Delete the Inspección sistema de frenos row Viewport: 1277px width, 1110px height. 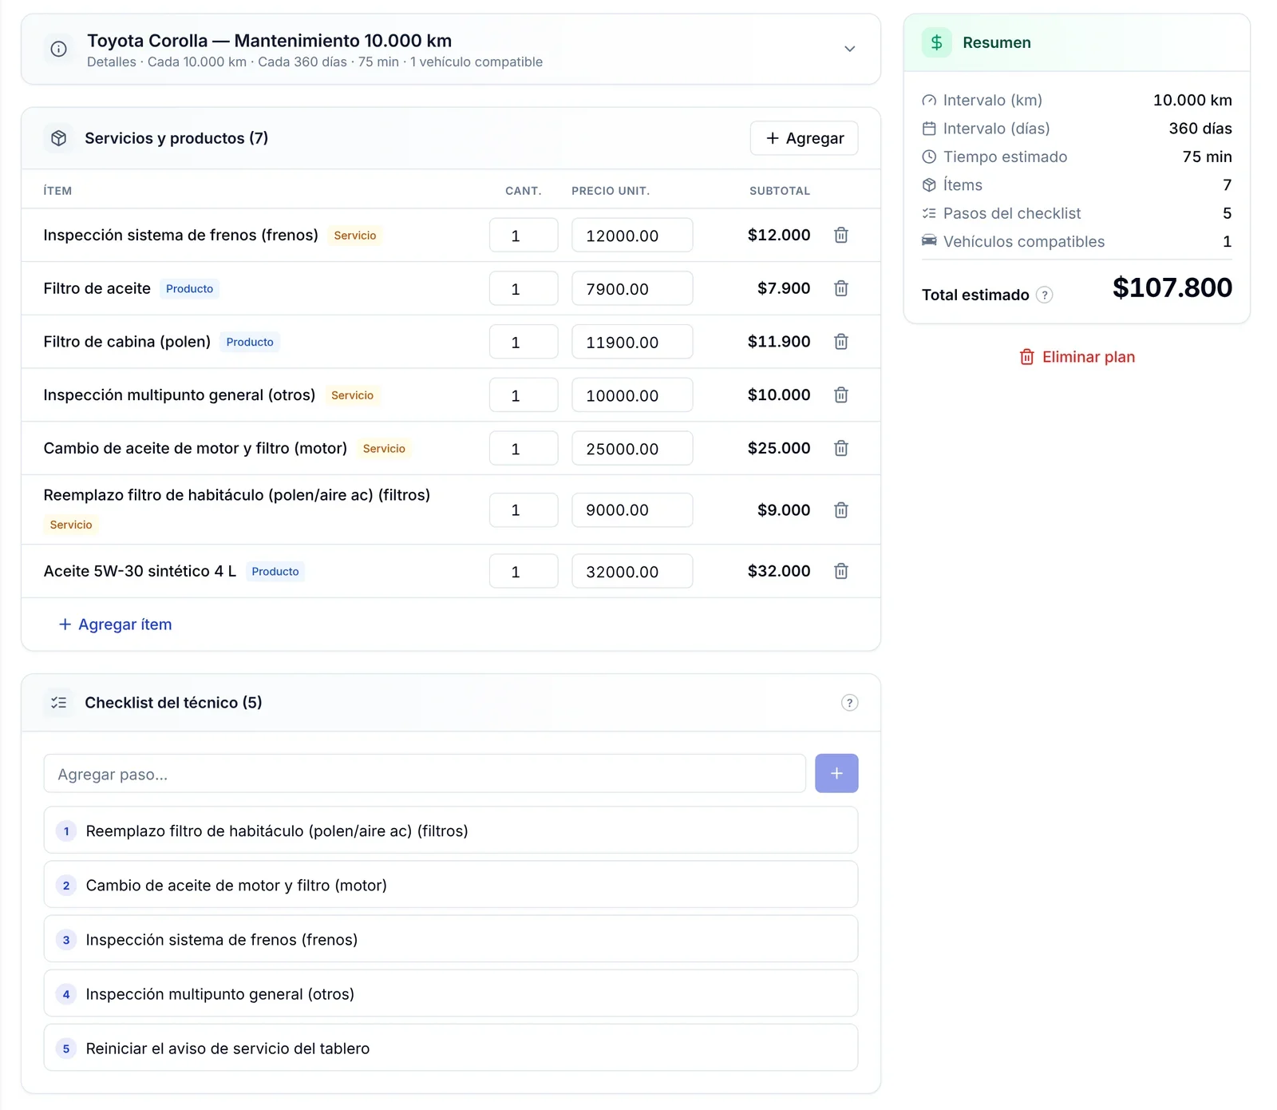pos(840,235)
